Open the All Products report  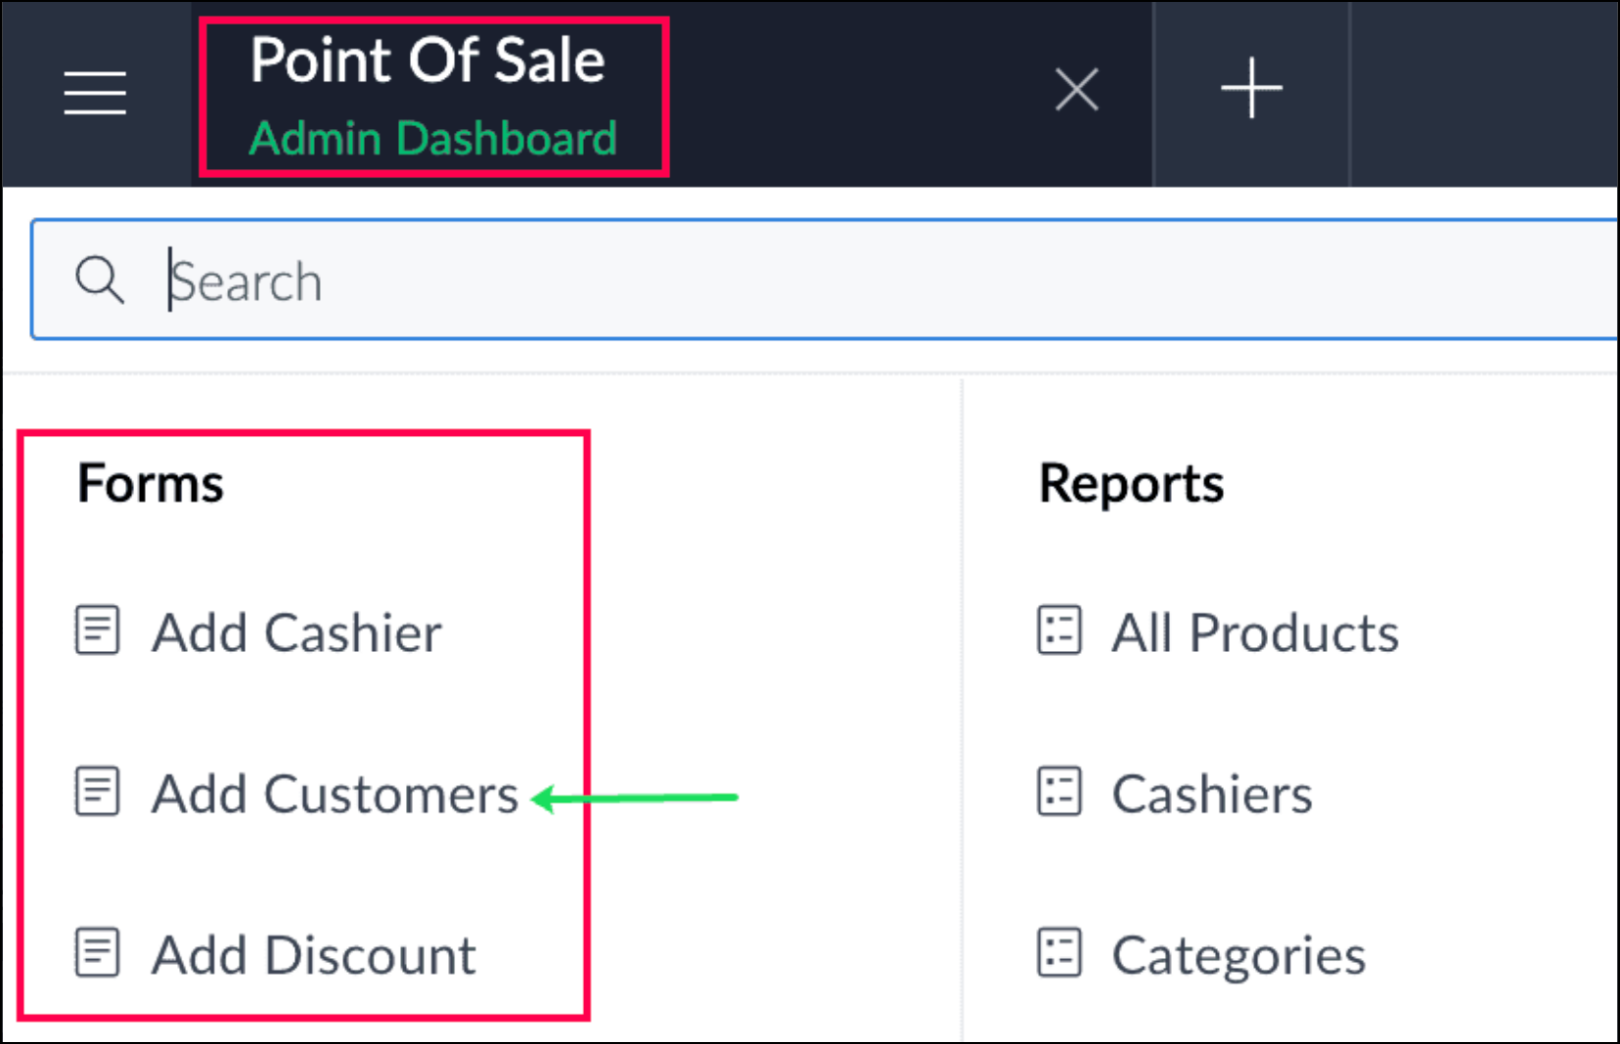(1255, 632)
